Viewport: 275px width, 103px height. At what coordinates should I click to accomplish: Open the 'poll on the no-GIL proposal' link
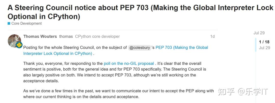click(129, 63)
